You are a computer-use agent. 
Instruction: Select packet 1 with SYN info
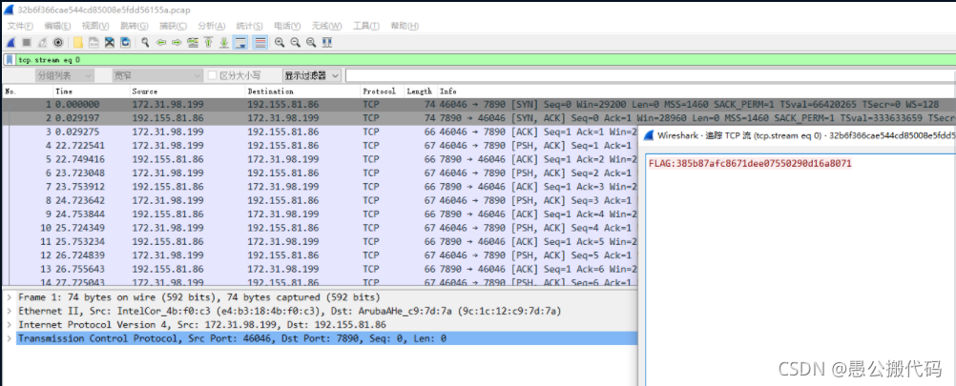(478, 104)
